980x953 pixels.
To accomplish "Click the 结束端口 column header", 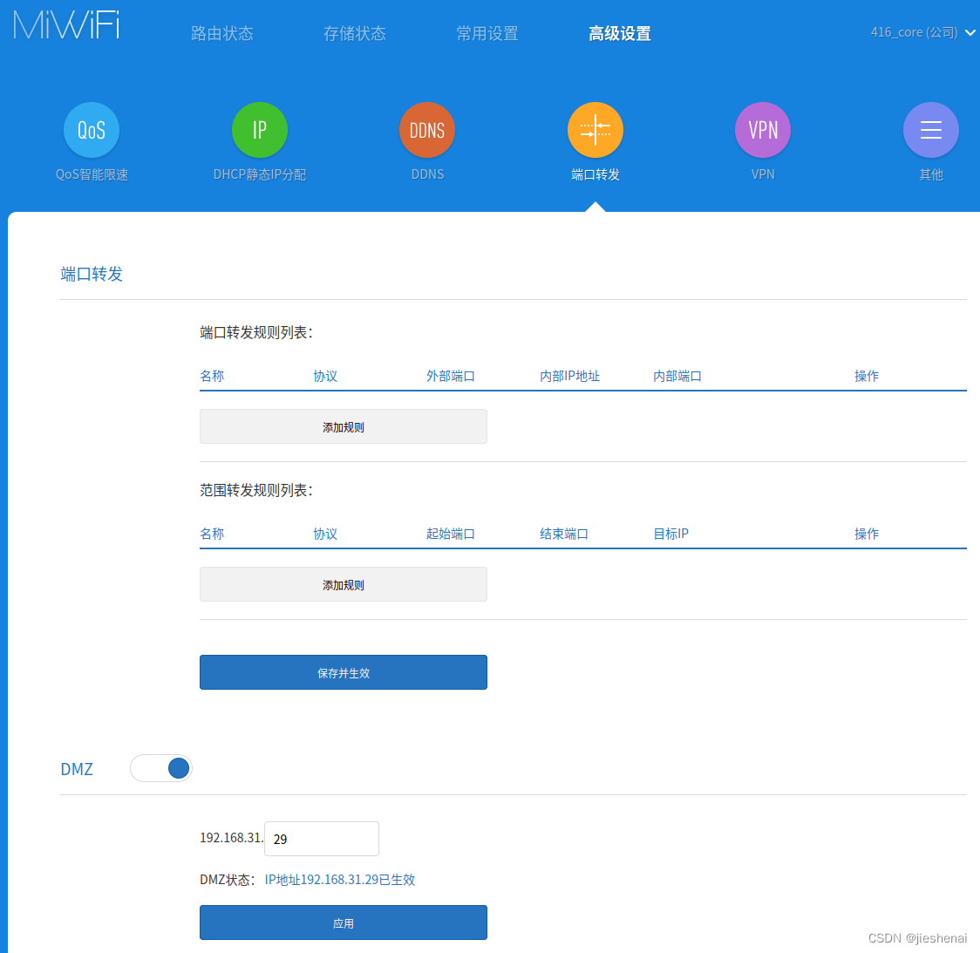I will 564,533.
